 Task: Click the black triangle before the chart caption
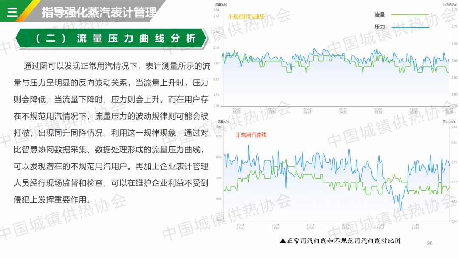coord(283,241)
